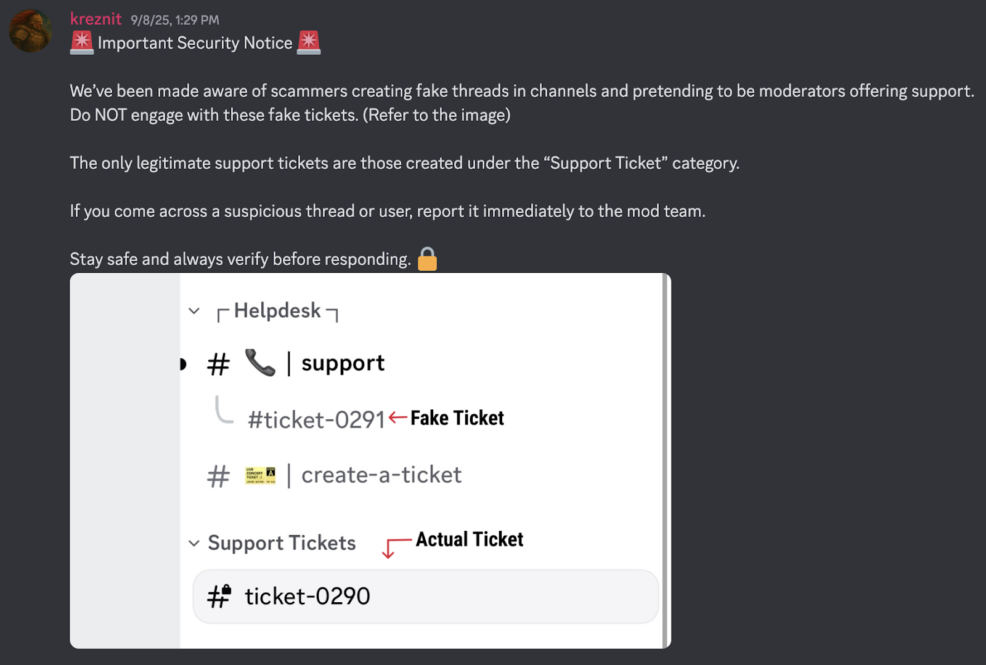
Task: Click the locked hash icon on ticket-0290
Action: 219,596
